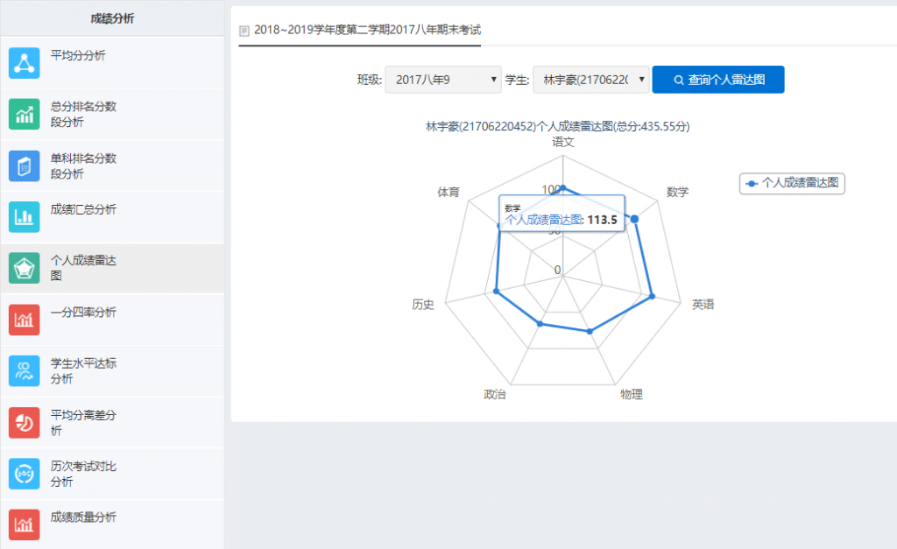This screenshot has height=549, width=897.
Task: Switch to the 2018~2019学年度第二学期 exam tab
Action: point(360,30)
